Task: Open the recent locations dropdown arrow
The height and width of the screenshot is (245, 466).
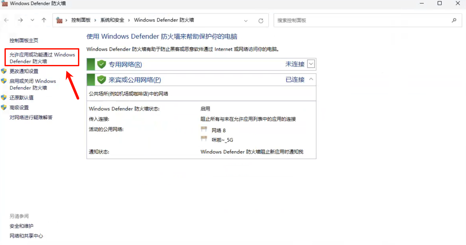Action: [x=32, y=20]
